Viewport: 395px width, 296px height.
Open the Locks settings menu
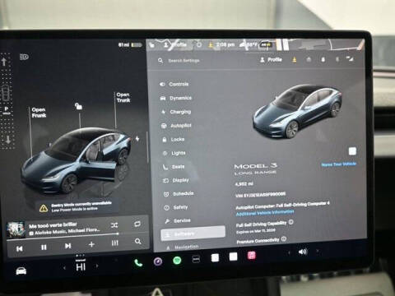tap(174, 140)
